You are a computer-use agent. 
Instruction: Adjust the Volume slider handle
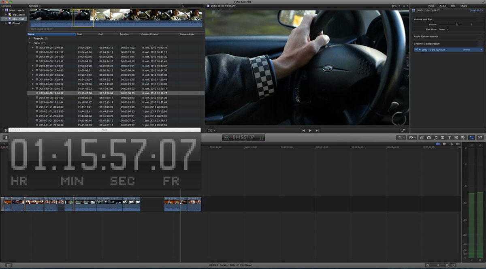pos(456,25)
